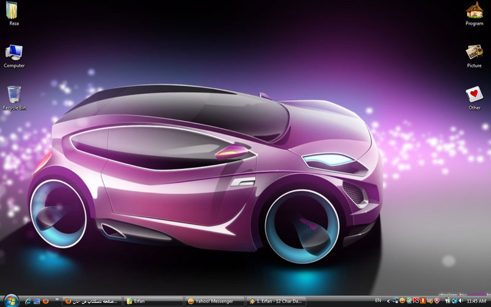The width and height of the screenshot is (491, 307).
Task: Open the Program folder icon
Action: (474, 11)
